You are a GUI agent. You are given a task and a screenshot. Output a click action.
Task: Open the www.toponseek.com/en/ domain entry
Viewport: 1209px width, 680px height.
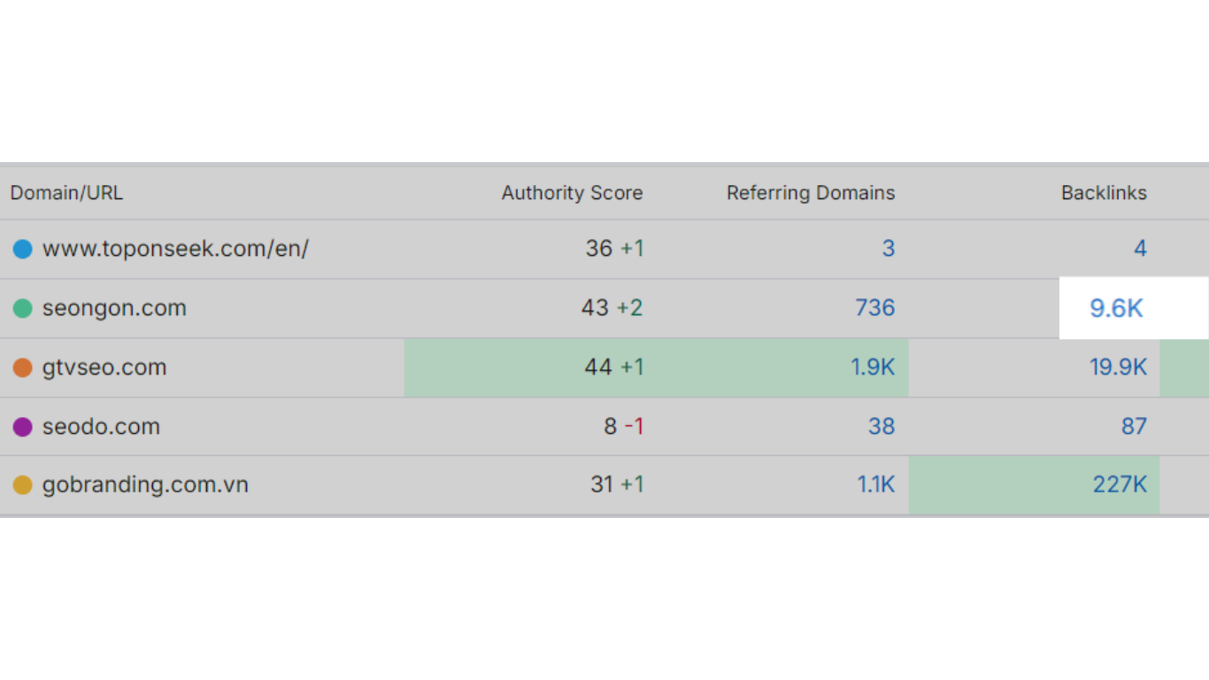(x=175, y=249)
